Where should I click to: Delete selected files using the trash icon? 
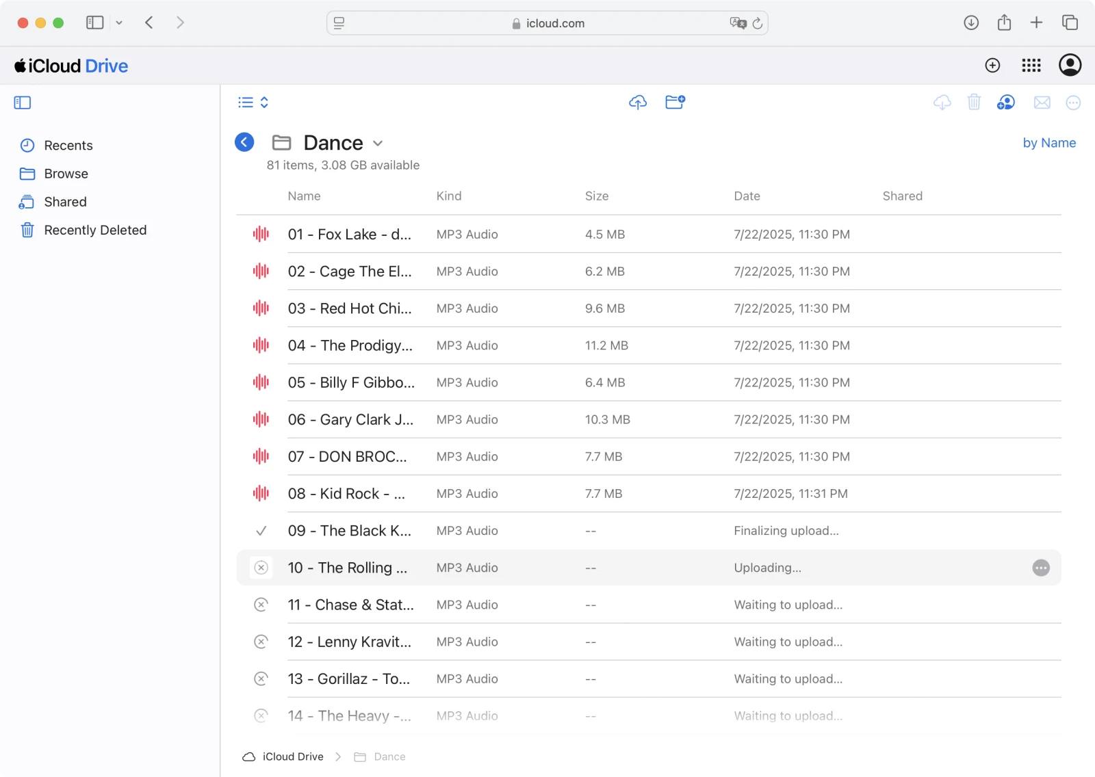pyautogui.click(x=975, y=102)
